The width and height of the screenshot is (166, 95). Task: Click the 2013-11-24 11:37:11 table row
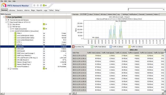pyautogui.click(x=118, y=56)
